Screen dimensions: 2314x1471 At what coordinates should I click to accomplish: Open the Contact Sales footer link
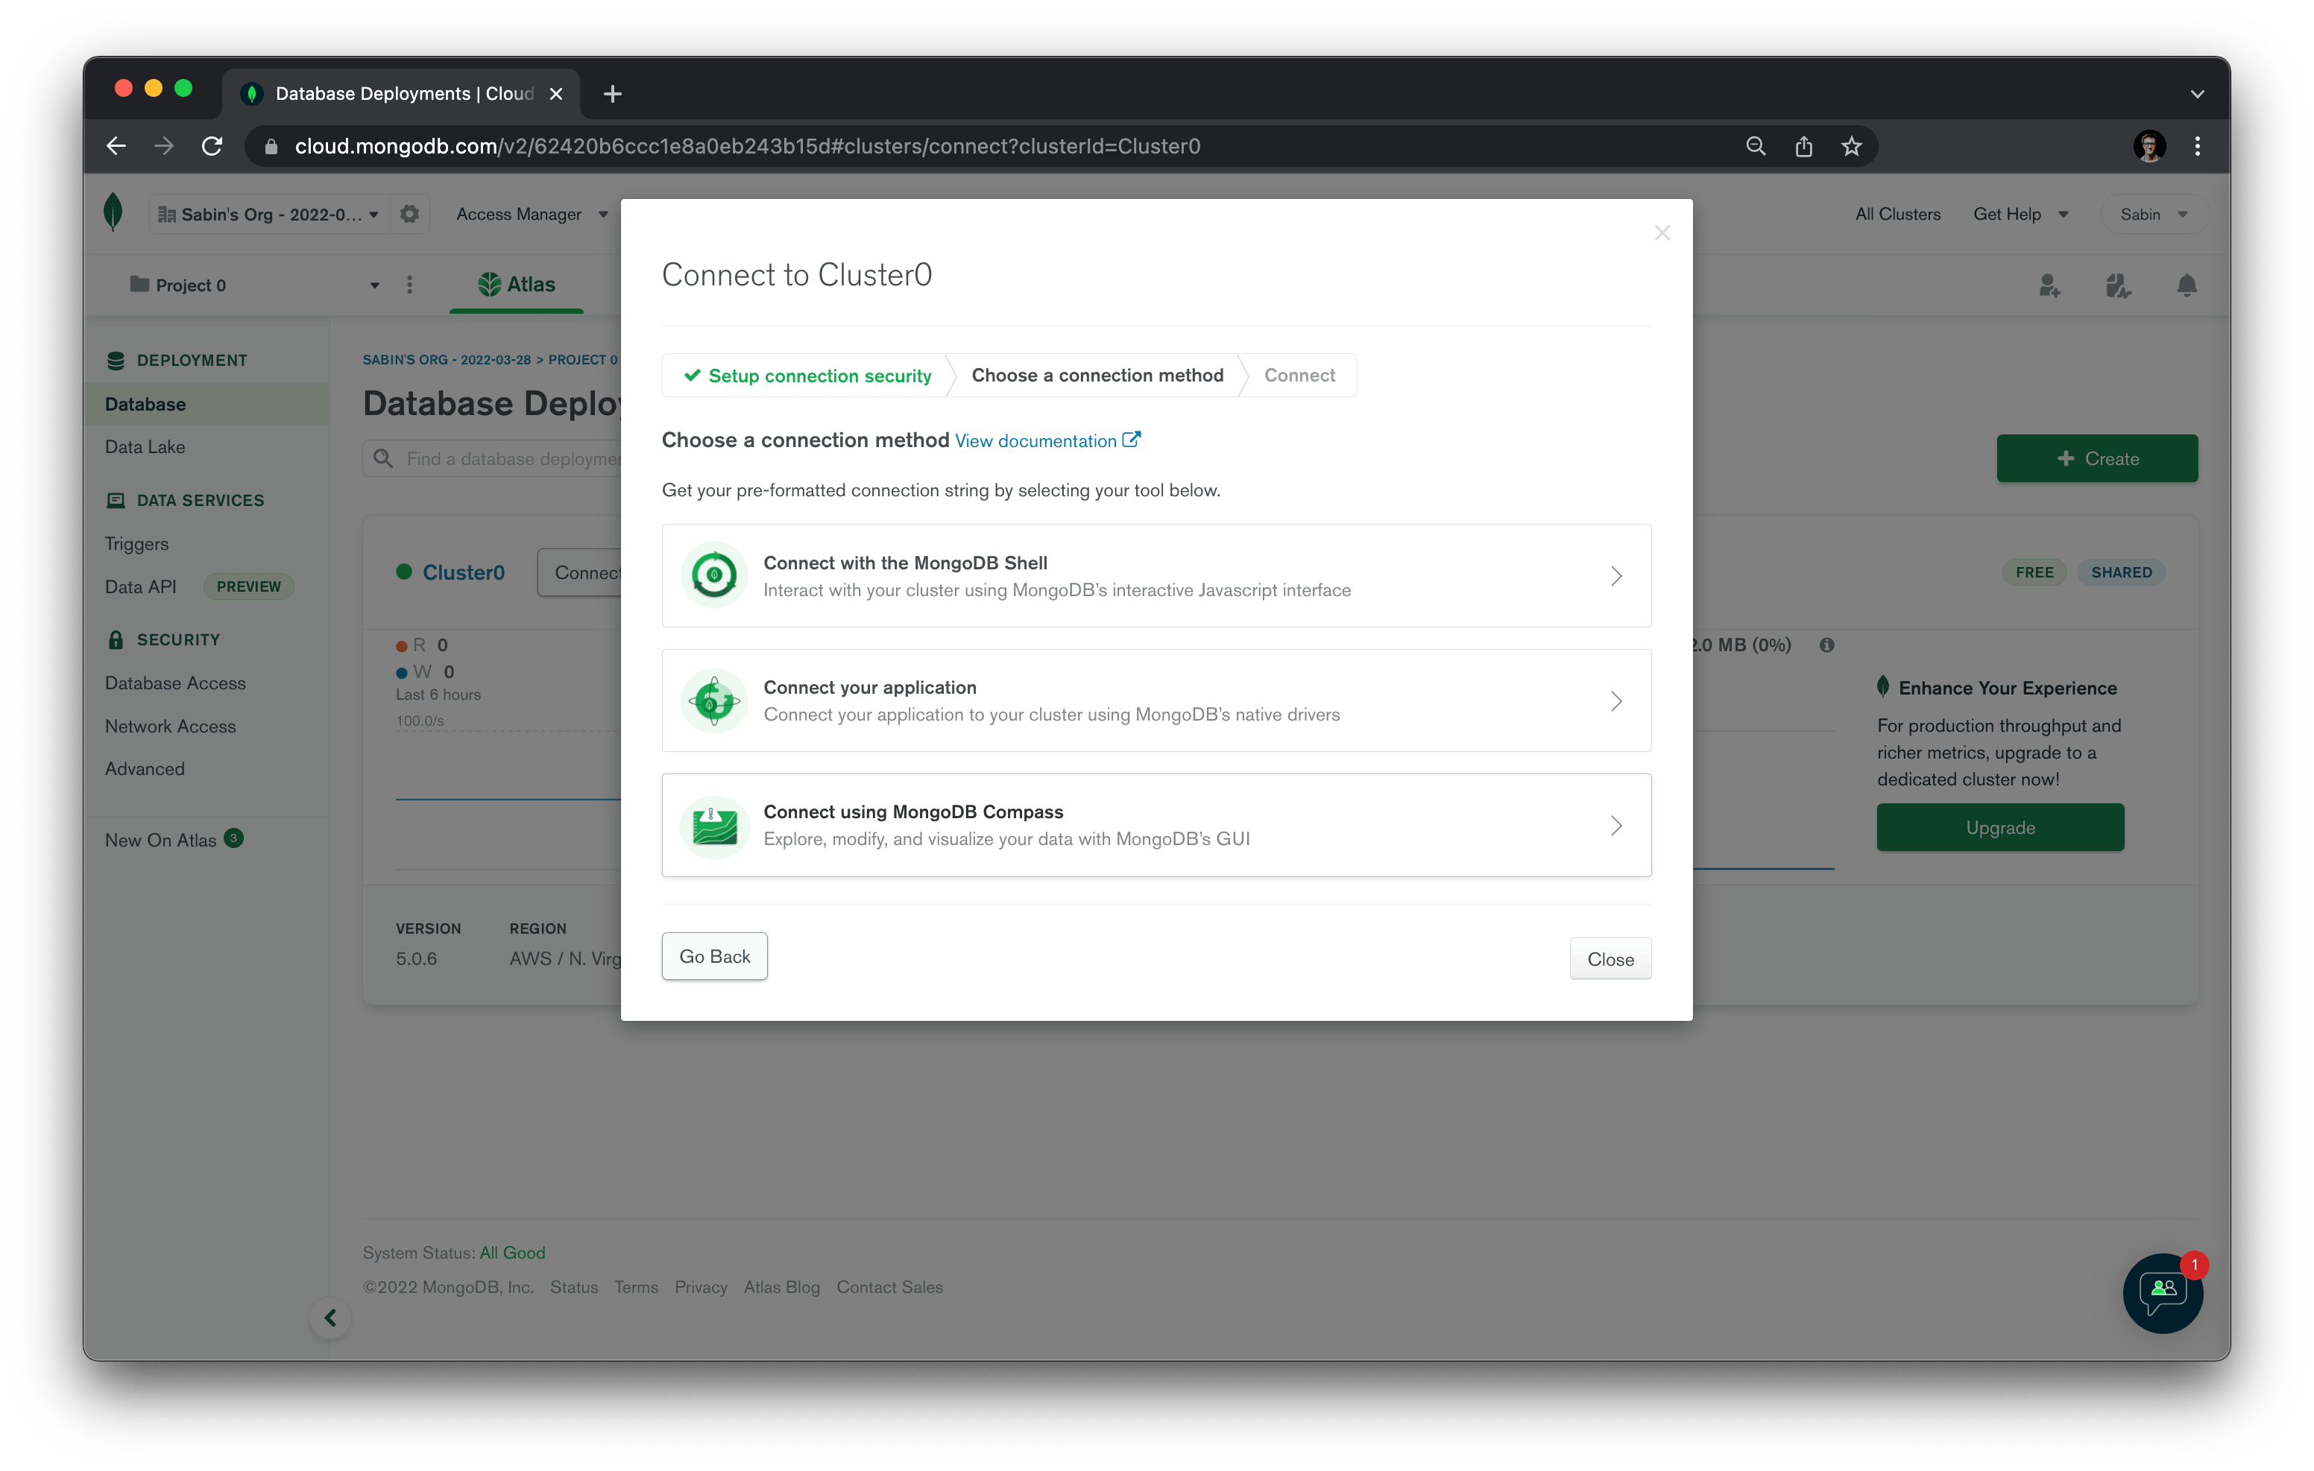[889, 1288]
